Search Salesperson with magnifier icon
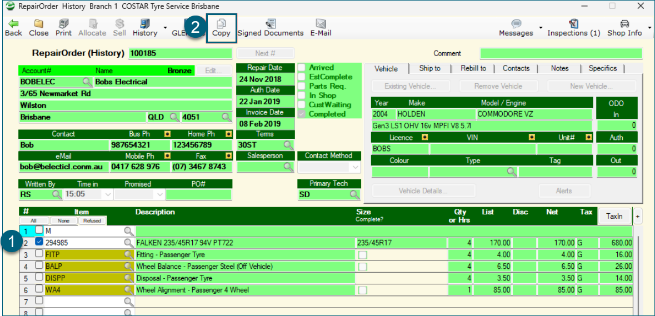 (x=289, y=167)
